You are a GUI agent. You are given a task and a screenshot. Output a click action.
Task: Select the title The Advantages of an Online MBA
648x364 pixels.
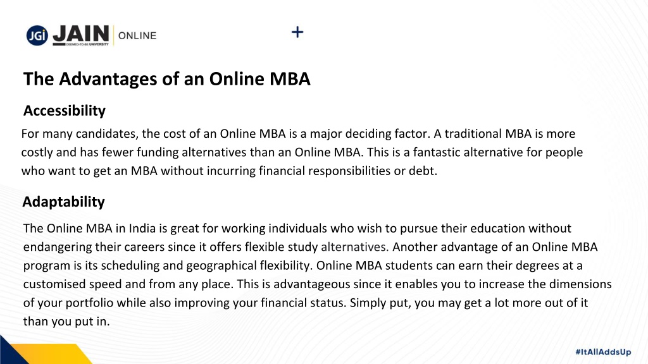166,79
